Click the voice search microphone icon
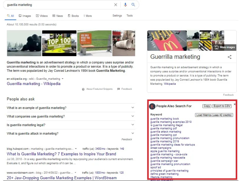Image resolution: width=239 pixels, height=181 pixels. pyautogui.click(x=125, y=5)
